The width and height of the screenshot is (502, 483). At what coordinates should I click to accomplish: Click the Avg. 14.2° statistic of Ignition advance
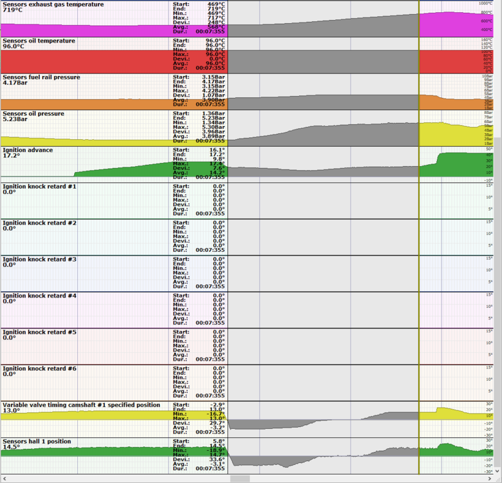tap(199, 173)
